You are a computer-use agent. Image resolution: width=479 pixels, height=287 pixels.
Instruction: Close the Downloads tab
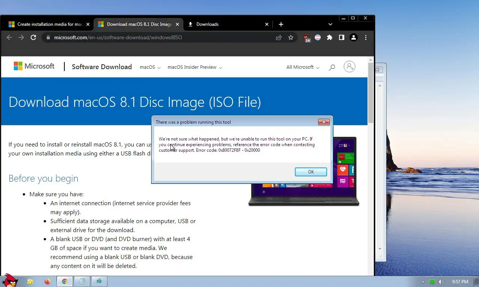[267, 24]
